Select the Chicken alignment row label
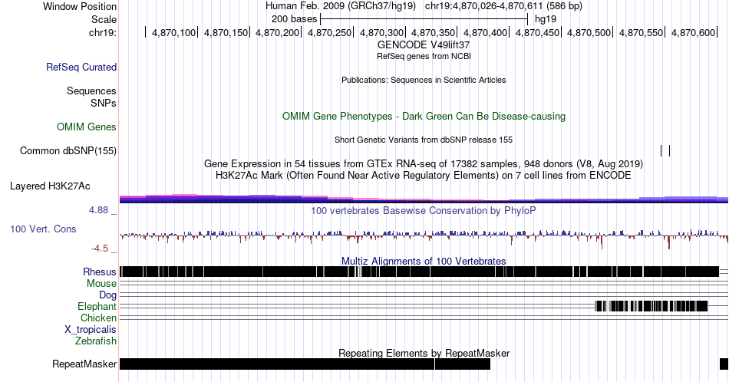The height and width of the screenshot is (382, 729). (98, 318)
